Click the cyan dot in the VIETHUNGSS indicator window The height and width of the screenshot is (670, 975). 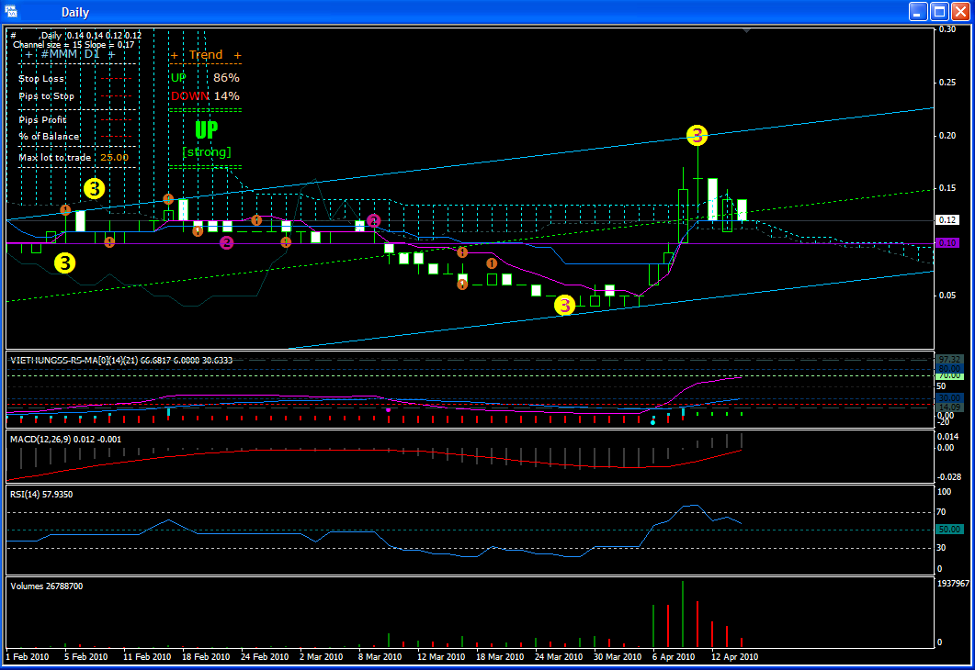tap(652, 423)
